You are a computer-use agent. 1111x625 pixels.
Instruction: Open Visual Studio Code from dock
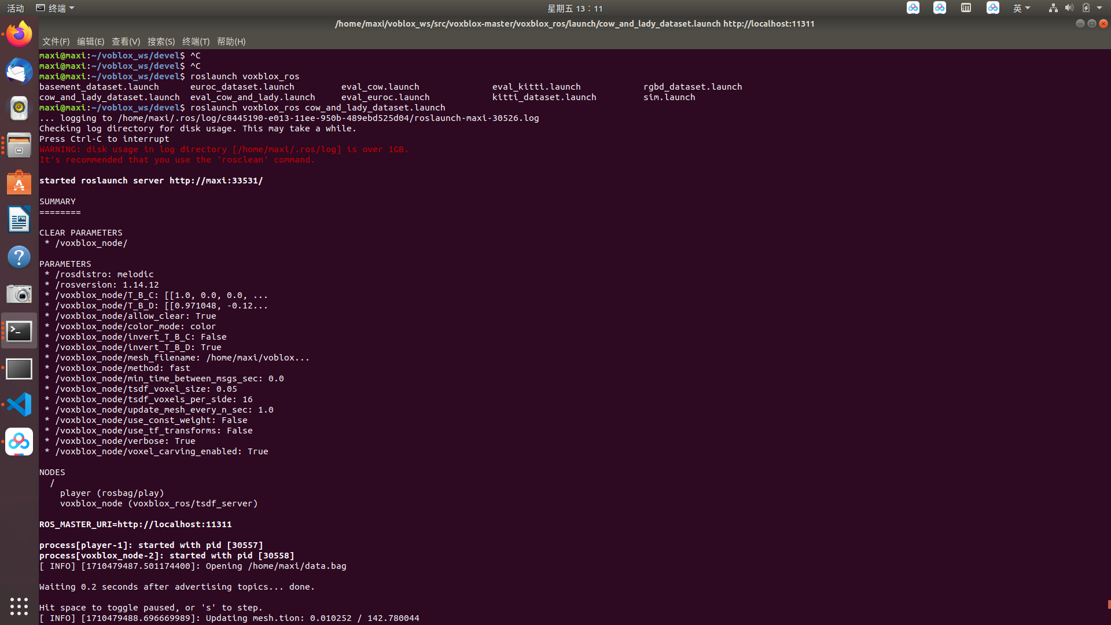(x=19, y=405)
